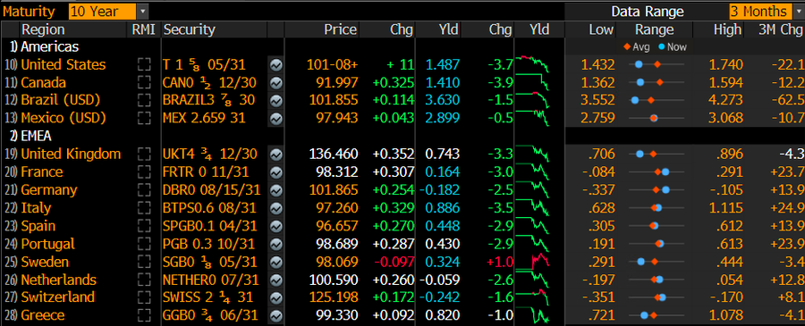Sort by the Price column header
This screenshot has width=805, height=326.
coord(340,29)
